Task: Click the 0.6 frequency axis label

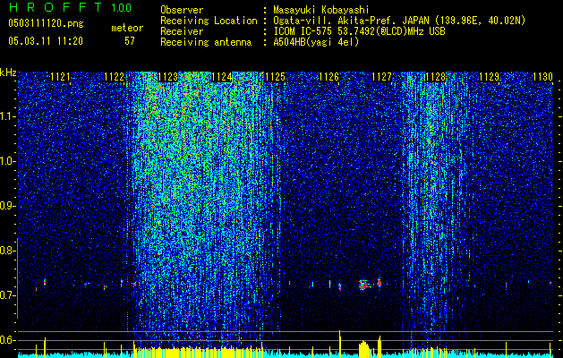Action: click(8, 340)
